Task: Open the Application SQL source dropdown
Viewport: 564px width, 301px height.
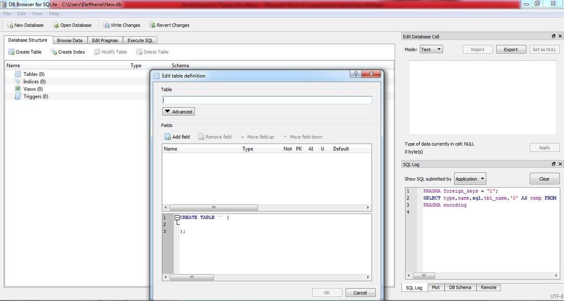Action: (470, 178)
